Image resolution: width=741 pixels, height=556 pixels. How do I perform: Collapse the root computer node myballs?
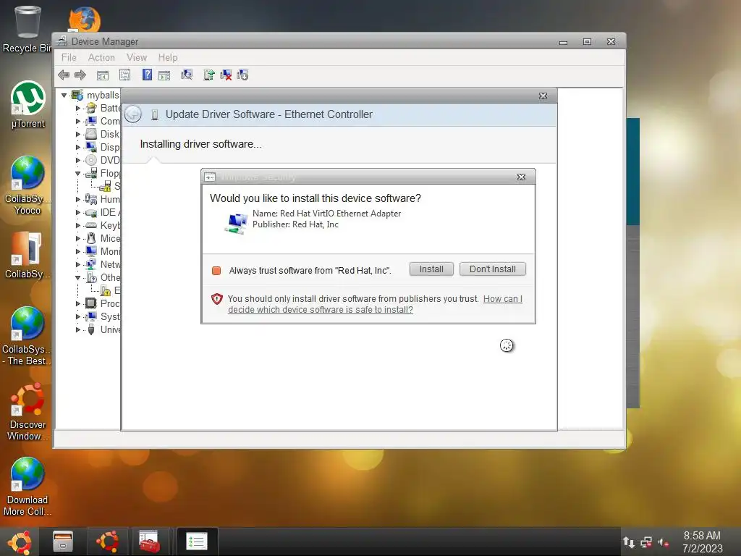click(x=64, y=96)
